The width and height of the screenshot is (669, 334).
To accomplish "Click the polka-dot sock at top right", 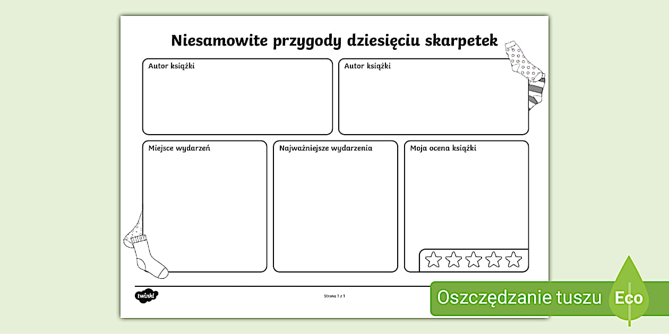I will [520, 61].
